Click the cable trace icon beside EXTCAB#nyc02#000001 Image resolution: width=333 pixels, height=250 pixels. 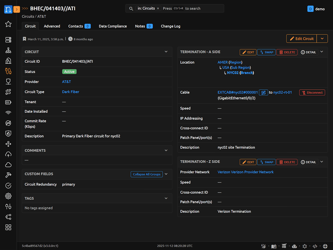point(263,92)
